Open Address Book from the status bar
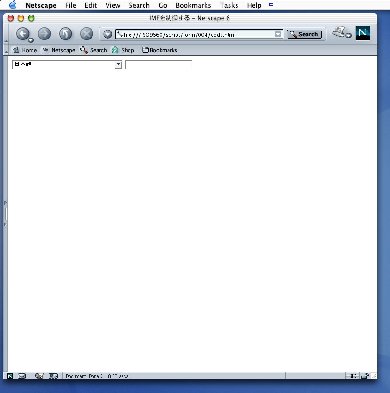Viewport: 390px width, 393px height. [x=53, y=376]
